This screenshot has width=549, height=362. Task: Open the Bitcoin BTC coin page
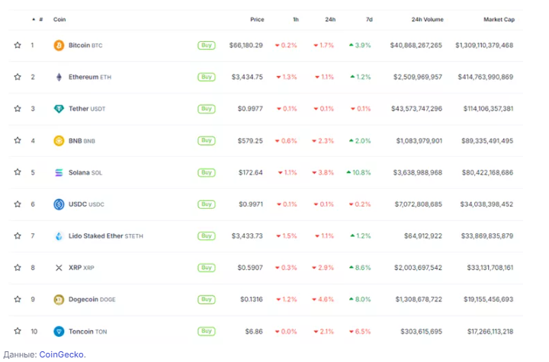tap(85, 46)
